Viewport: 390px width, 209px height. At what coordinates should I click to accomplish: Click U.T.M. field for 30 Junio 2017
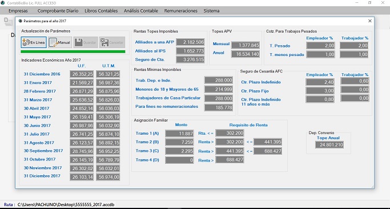[x=108, y=126]
